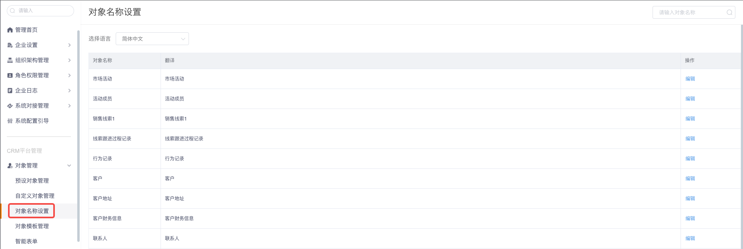Click the 组织架构管理 hierarchy icon
The height and width of the screenshot is (249, 743).
[10, 60]
